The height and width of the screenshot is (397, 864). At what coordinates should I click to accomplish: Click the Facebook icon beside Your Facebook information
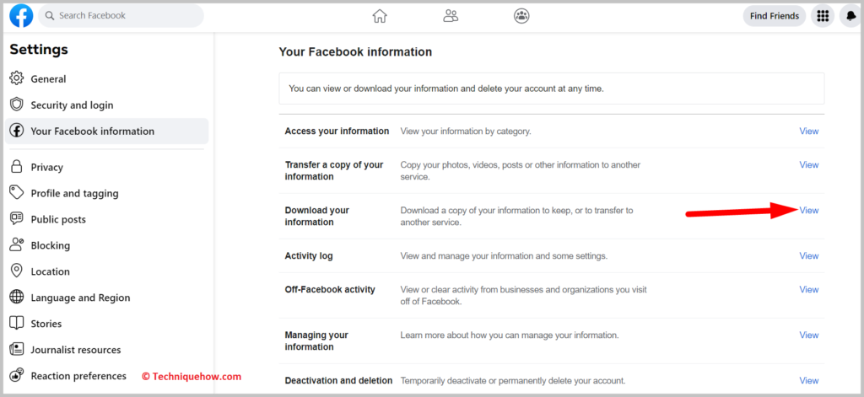coord(17,131)
